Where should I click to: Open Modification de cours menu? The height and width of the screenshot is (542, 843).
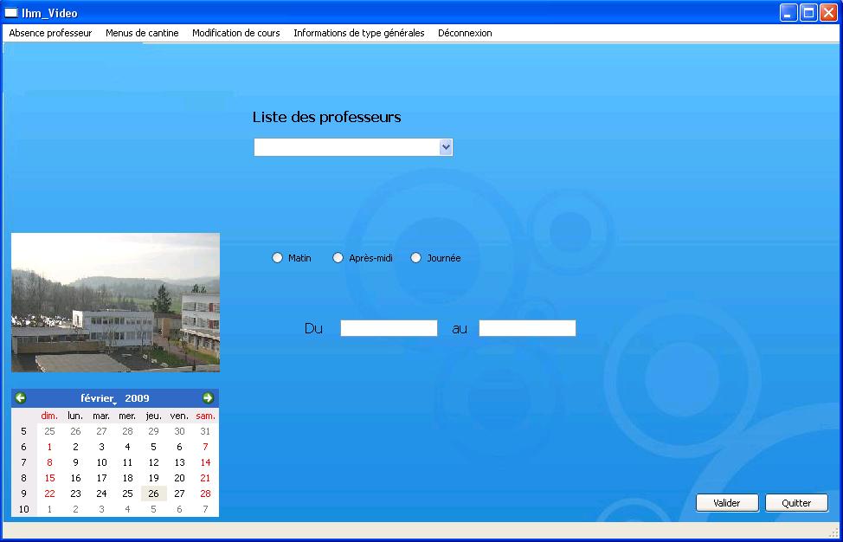tap(236, 33)
